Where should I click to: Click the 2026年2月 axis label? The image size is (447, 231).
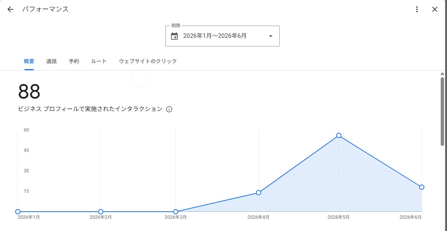(101, 217)
